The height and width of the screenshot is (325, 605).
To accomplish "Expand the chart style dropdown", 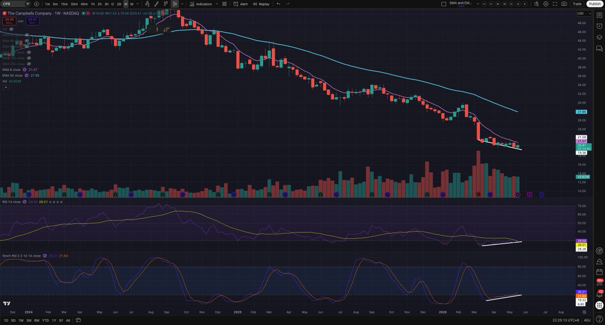I will pos(181,4).
